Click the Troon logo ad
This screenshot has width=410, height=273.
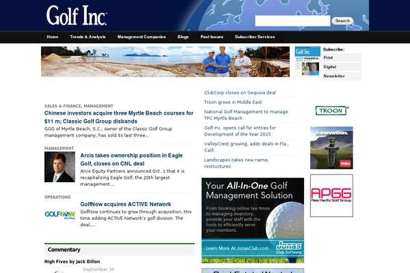(x=331, y=111)
